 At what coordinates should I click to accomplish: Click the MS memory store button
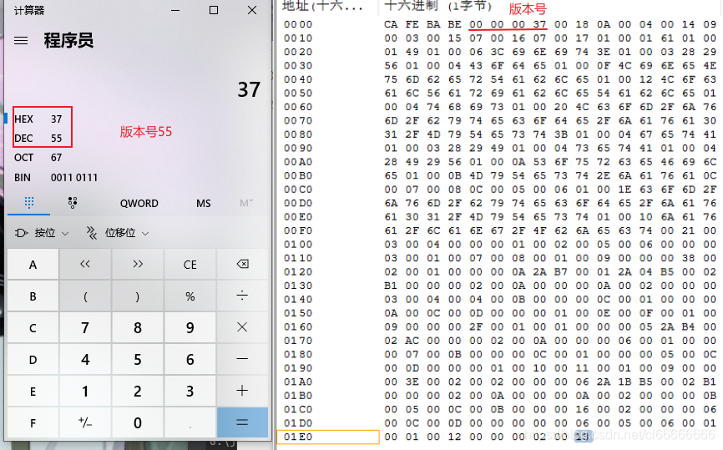tap(204, 204)
